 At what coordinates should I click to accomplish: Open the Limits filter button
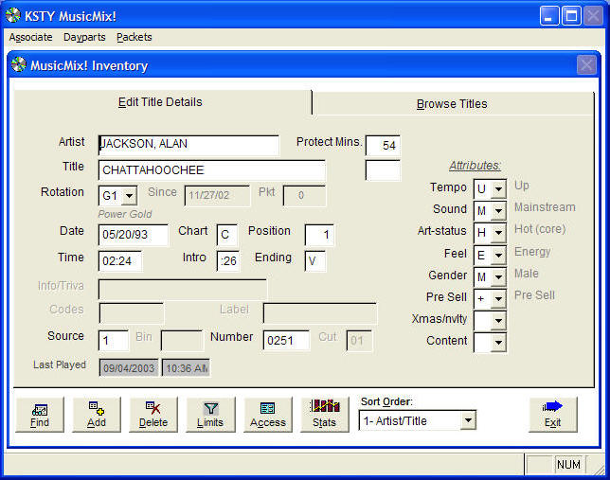pos(210,415)
